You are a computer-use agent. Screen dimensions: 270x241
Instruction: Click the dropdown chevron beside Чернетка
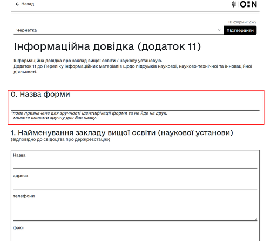pos(219,30)
